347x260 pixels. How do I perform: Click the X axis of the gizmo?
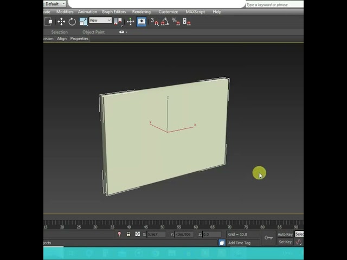click(181, 129)
